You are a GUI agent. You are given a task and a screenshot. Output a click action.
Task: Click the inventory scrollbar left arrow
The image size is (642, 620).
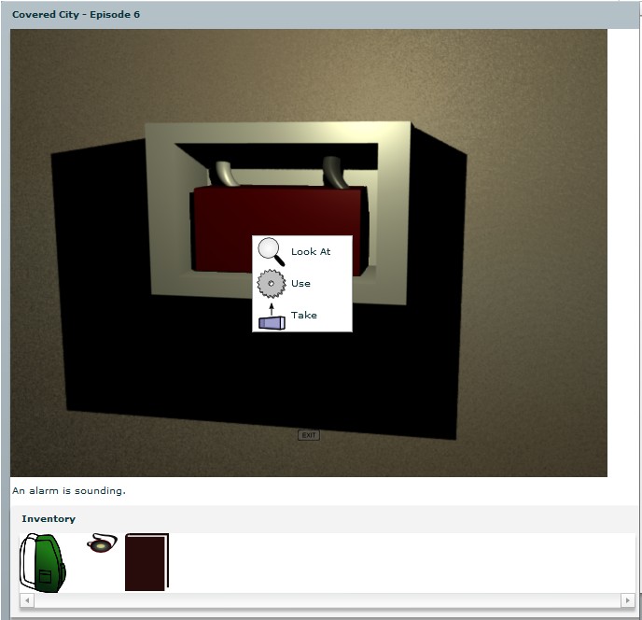(27, 600)
